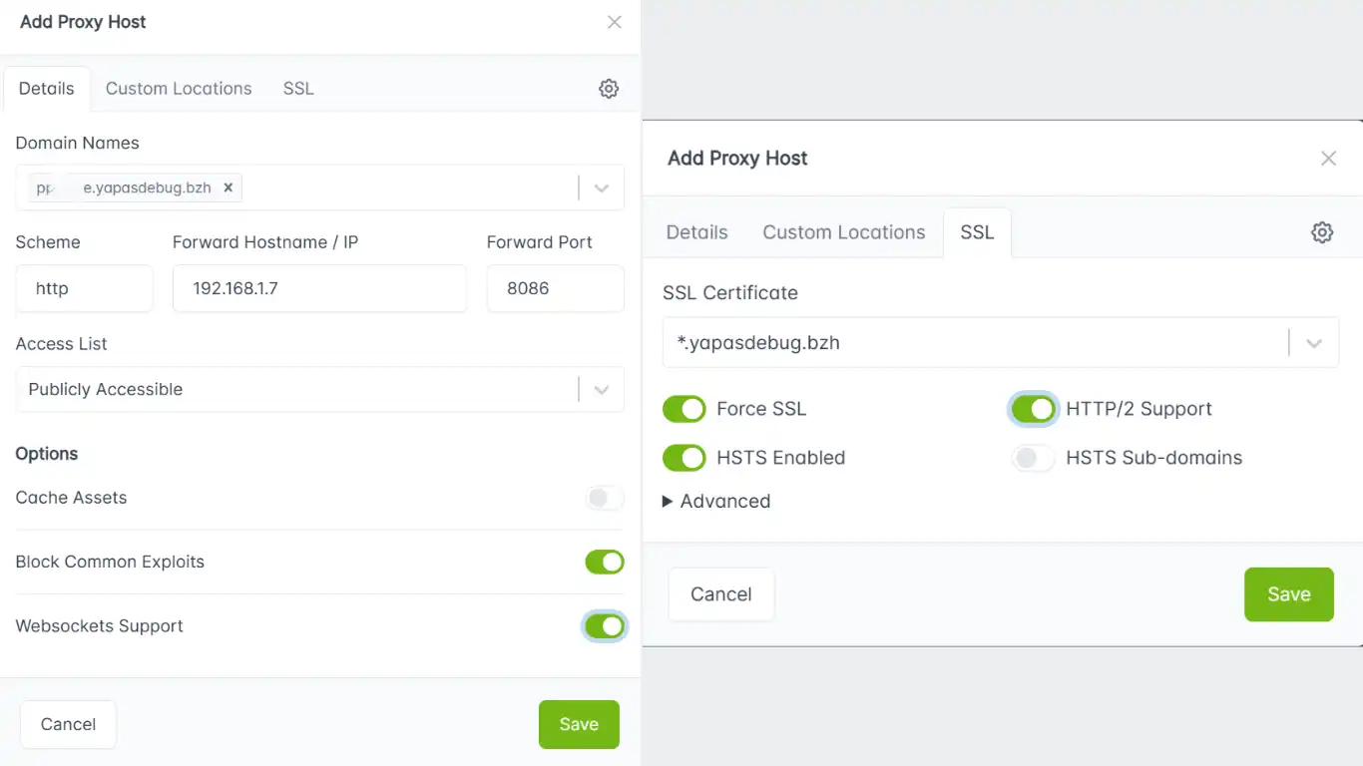Open settings gear in Details dialog

609,89
